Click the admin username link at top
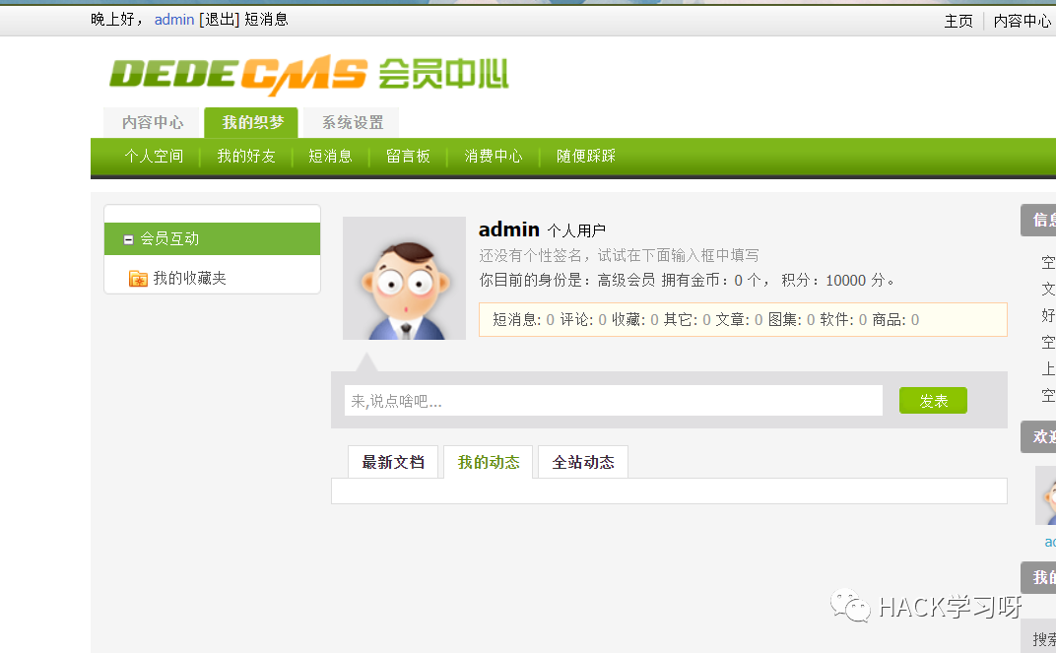This screenshot has width=1056, height=653. coord(173,20)
